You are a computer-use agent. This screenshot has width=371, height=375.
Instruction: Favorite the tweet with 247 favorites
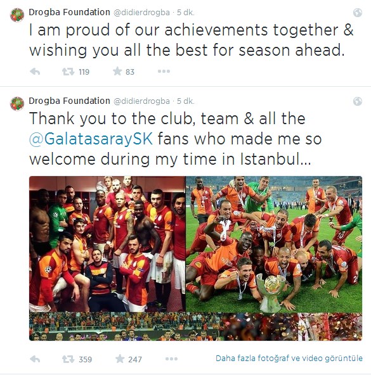click(x=120, y=359)
